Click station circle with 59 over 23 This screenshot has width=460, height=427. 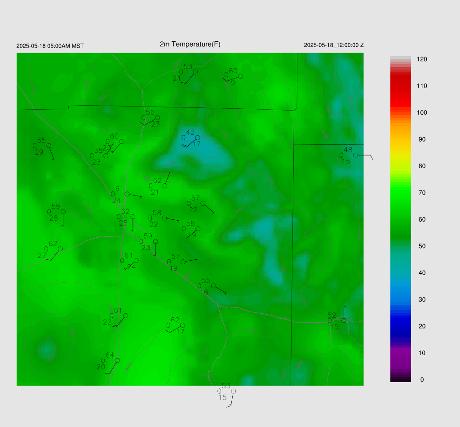pyautogui.click(x=155, y=241)
